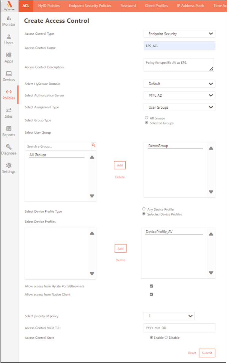
Task: Click the group search magnifier icon
Action: pos(94,146)
